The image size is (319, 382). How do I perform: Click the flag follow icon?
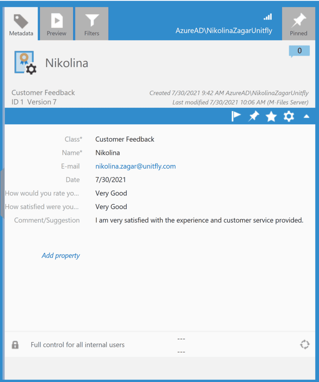[236, 116]
